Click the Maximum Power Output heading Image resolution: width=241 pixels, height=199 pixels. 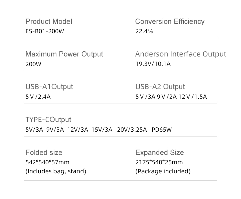(64, 54)
